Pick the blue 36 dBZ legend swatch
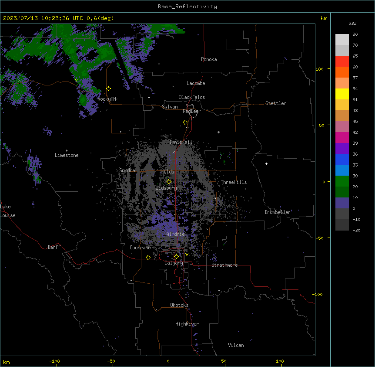The width and height of the screenshot is (375, 367). (x=342, y=159)
